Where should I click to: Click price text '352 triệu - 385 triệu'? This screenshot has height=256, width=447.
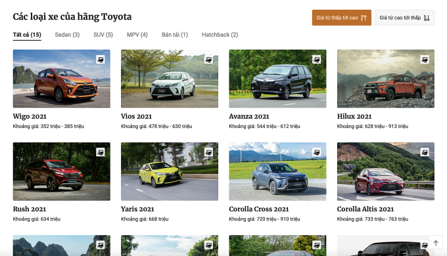click(62, 126)
